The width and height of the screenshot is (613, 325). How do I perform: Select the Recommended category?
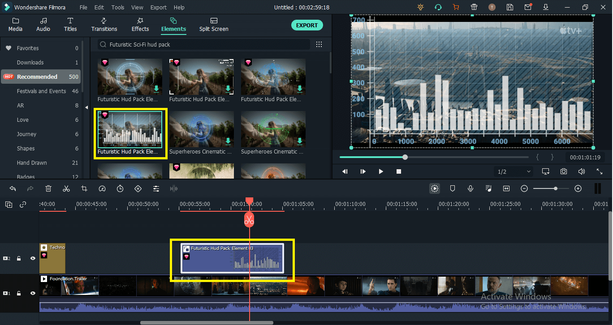point(41,77)
